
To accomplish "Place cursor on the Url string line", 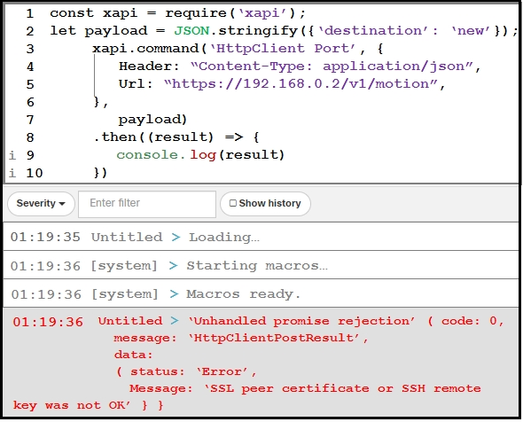I will [x=282, y=83].
